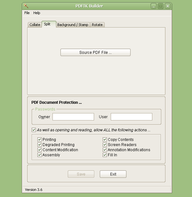Select the Split tab
Viewport: 192px width, 197px height.
(x=49, y=24)
